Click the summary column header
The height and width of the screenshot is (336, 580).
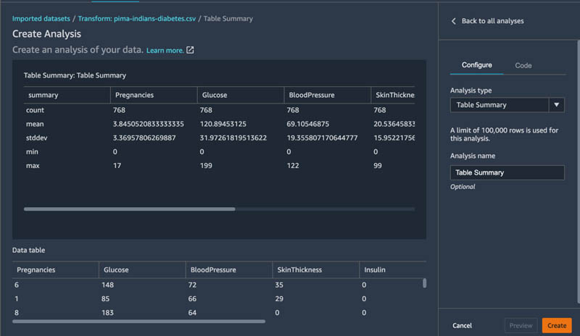[x=43, y=95]
